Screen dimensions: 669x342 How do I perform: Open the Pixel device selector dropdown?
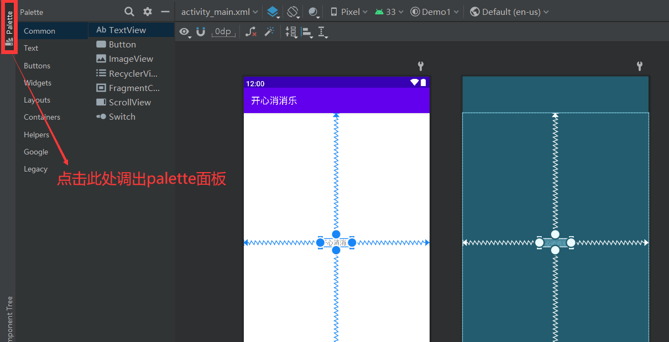349,12
